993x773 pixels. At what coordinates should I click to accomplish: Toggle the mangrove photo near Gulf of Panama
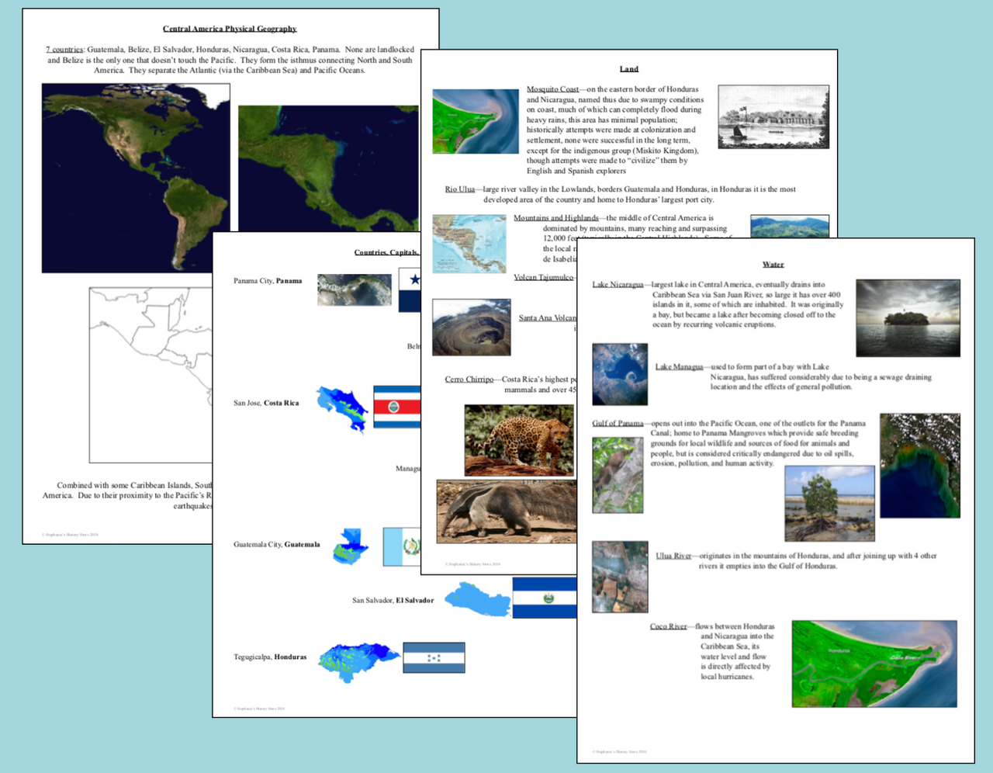(x=829, y=503)
